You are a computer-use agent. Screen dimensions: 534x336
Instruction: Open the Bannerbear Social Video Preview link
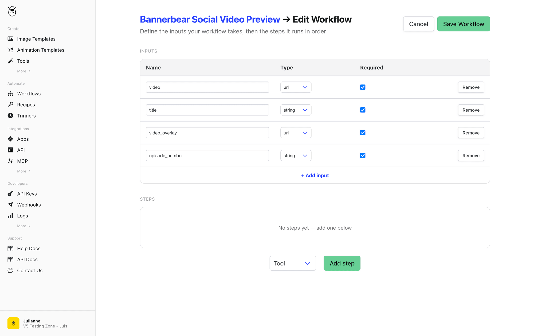tap(210, 19)
